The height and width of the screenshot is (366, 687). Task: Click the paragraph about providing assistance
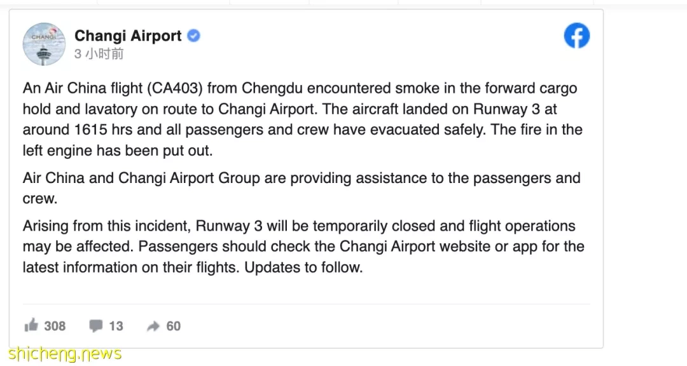(302, 188)
